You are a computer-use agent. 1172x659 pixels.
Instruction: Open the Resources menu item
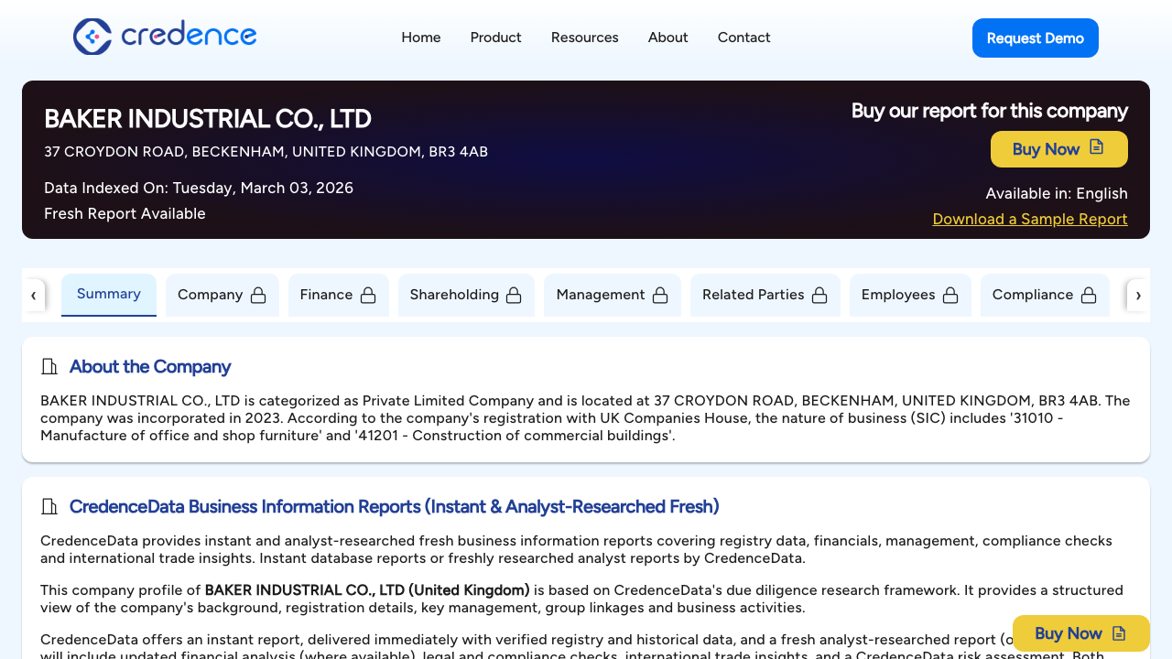tap(584, 38)
